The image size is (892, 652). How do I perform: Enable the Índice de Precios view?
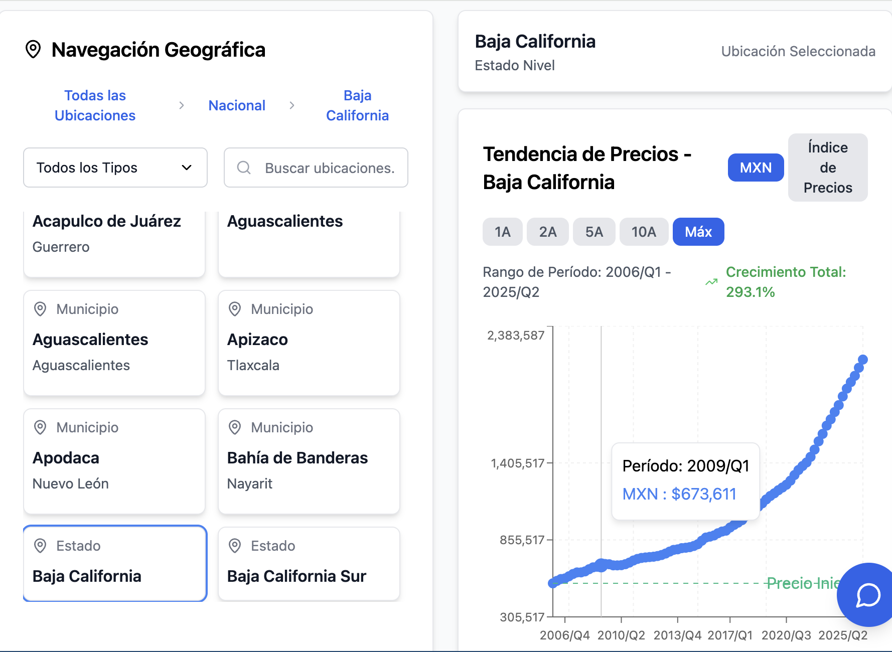click(827, 168)
